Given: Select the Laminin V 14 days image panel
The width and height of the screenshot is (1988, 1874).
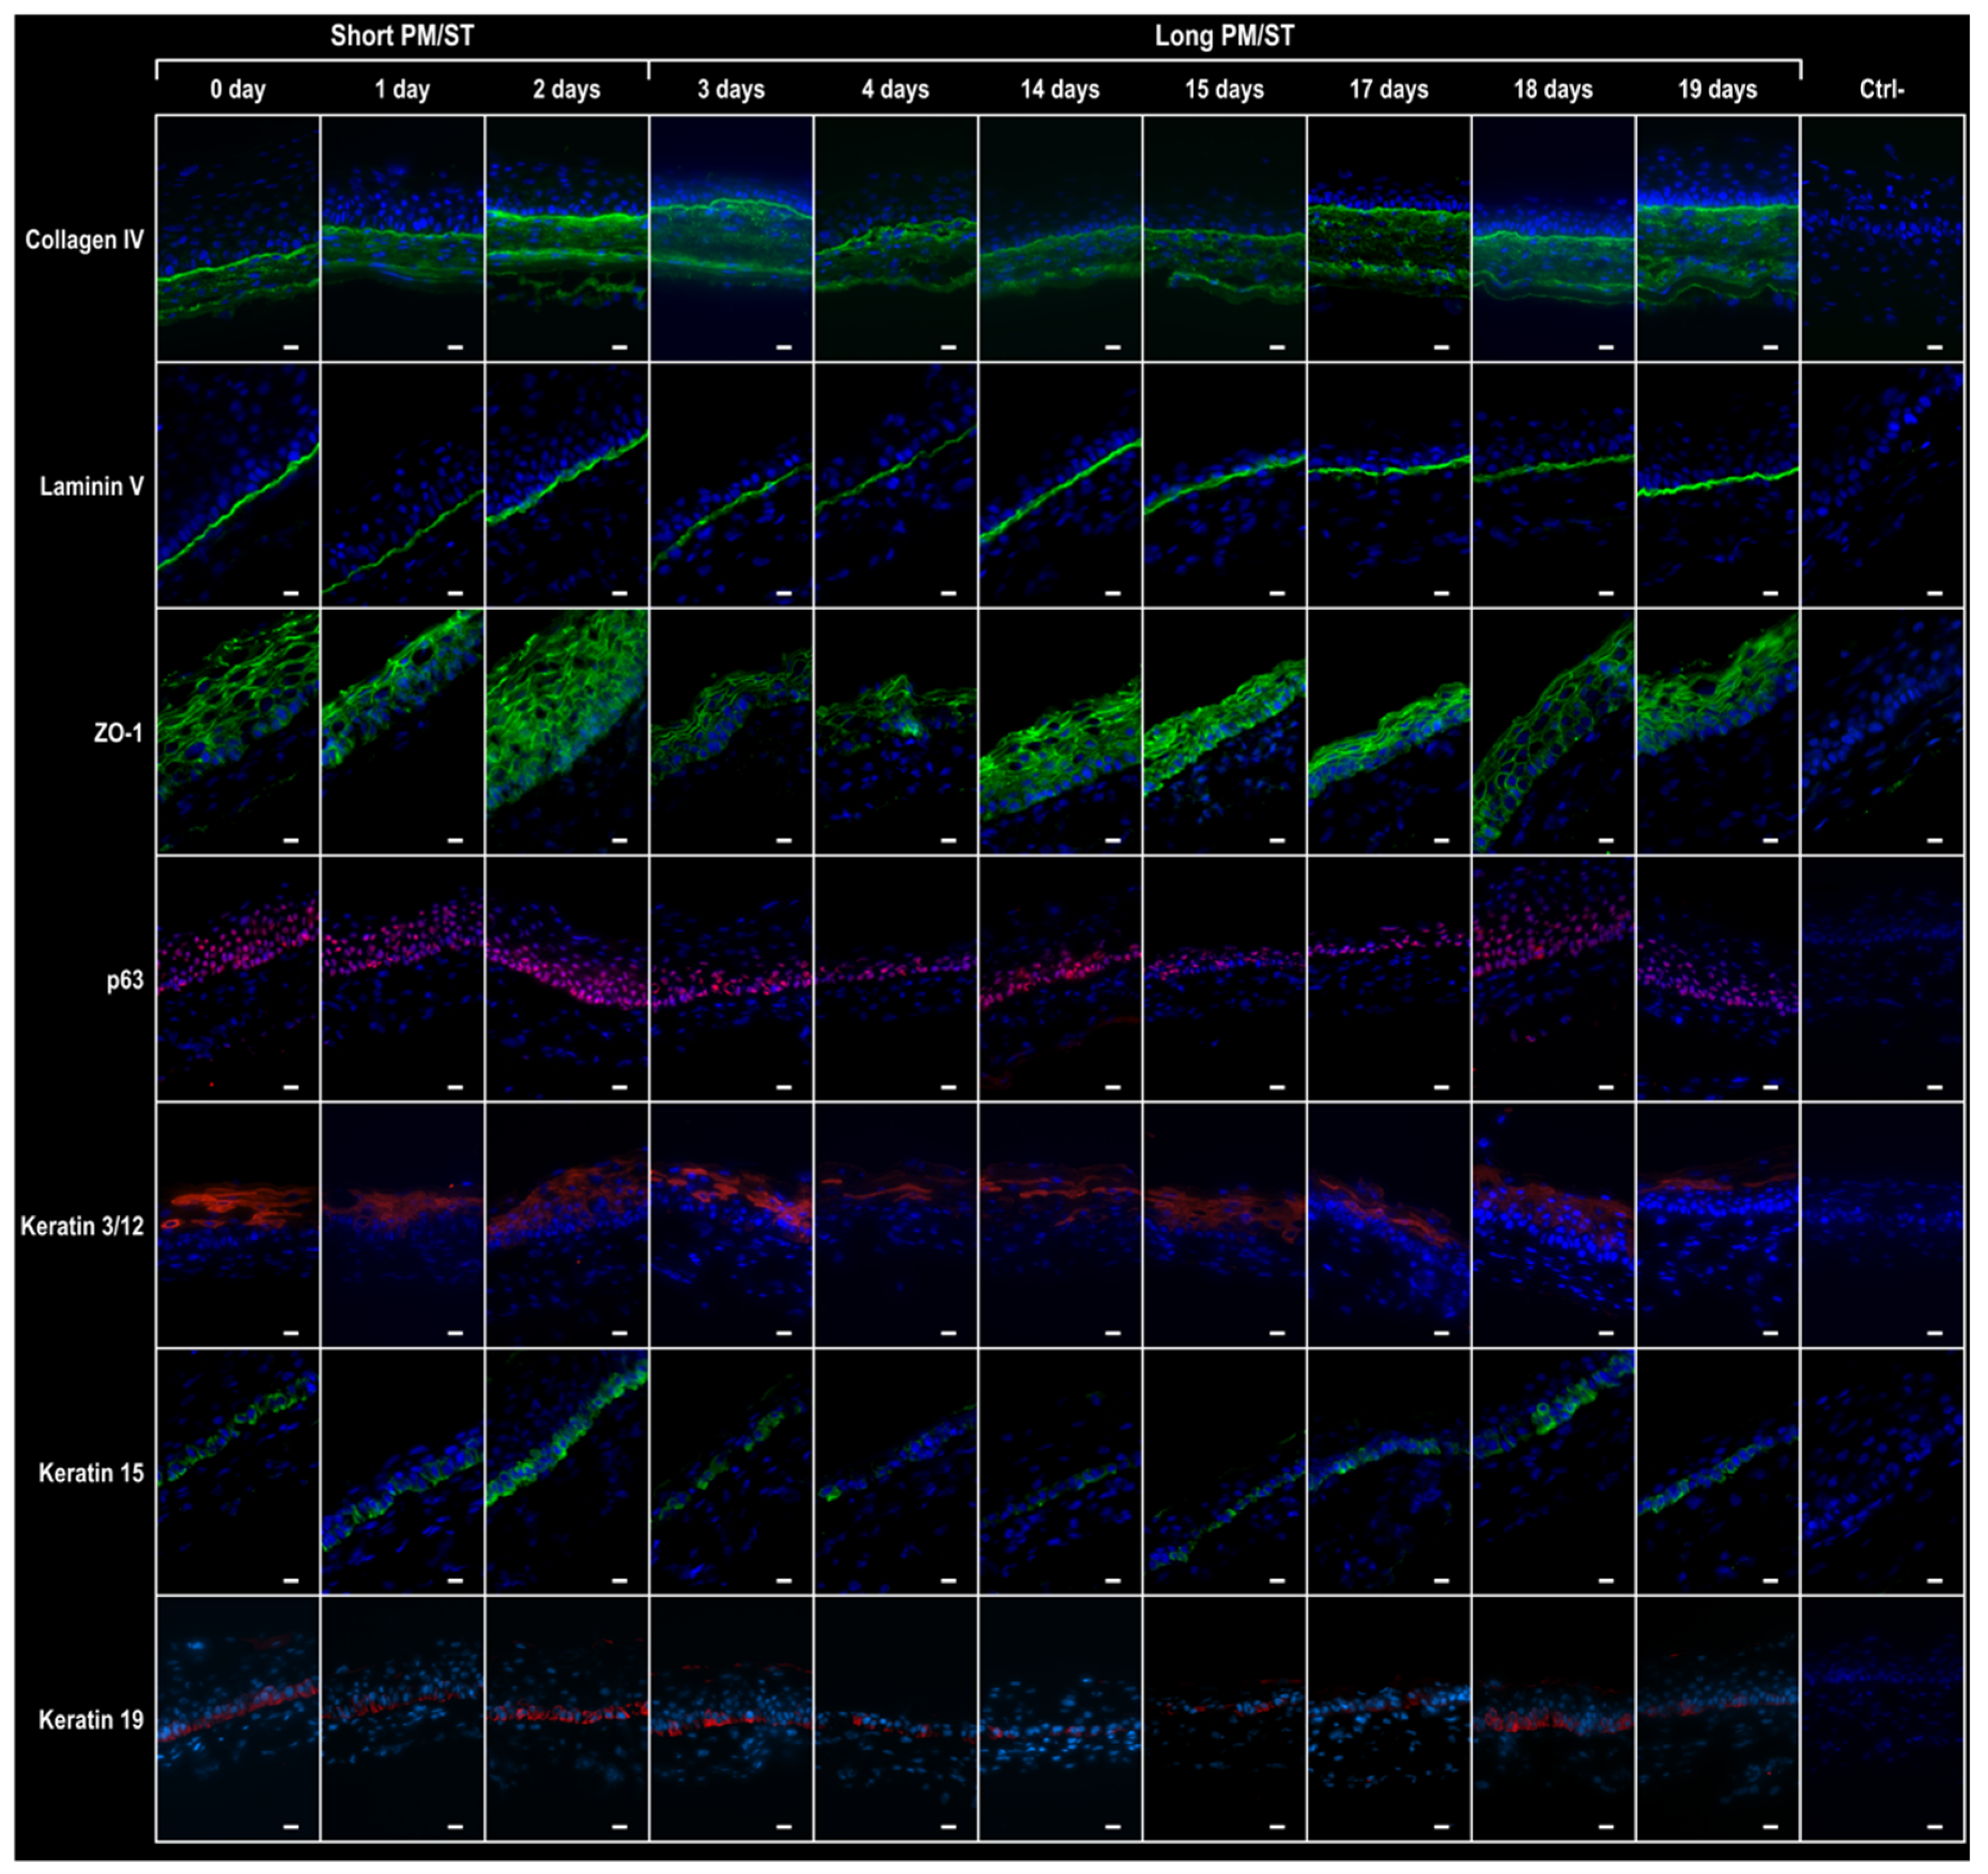Looking at the screenshot, I should [x=1060, y=485].
